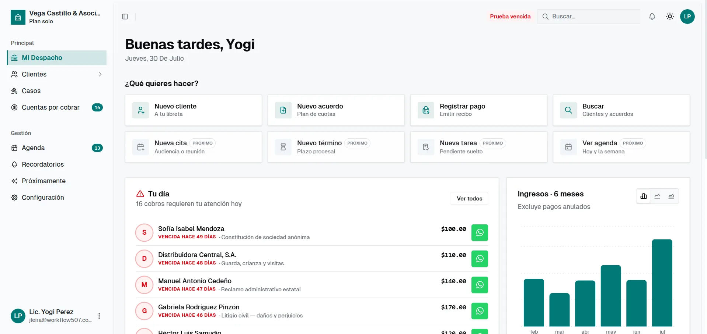
Task: Open Buscar clientes y acuerdos card
Action: click(x=621, y=110)
